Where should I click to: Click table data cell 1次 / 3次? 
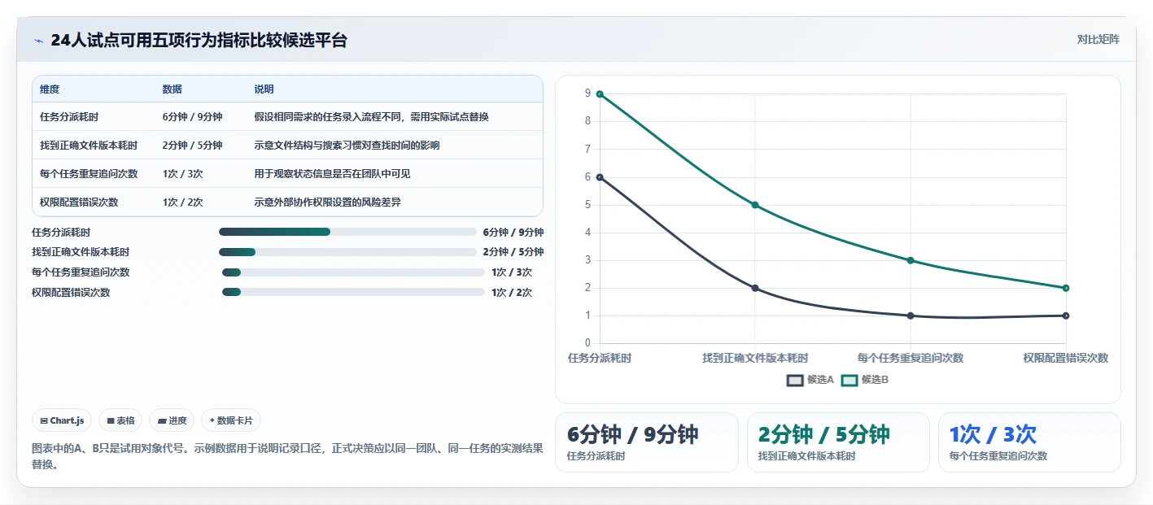tap(183, 174)
